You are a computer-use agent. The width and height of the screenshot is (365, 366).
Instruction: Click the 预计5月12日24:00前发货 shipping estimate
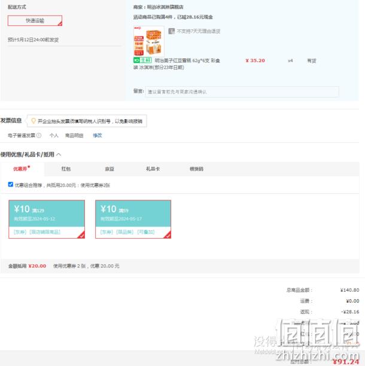[33, 39]
